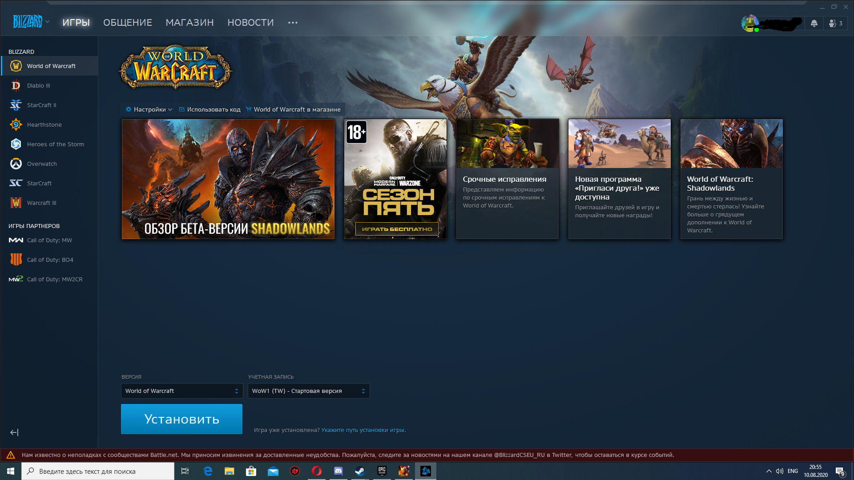Click Использовать код link
Screen dimensions: 854x480
209,109
